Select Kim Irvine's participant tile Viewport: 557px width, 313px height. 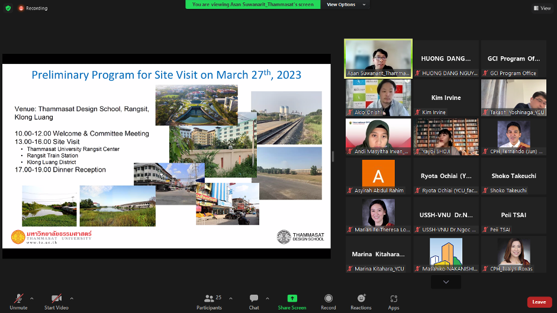(x=446, y=98)
